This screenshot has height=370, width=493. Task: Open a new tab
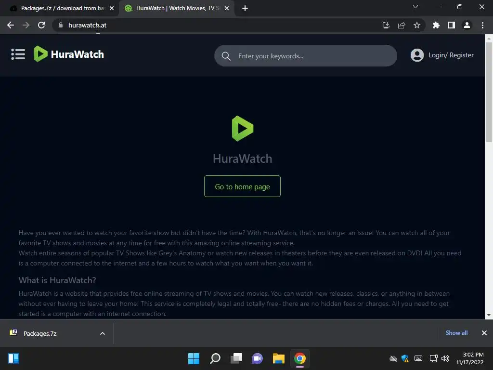point(245,8)
